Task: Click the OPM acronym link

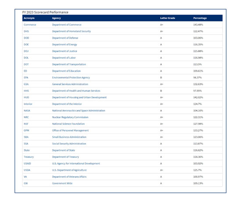Action: tap(26, 131)
